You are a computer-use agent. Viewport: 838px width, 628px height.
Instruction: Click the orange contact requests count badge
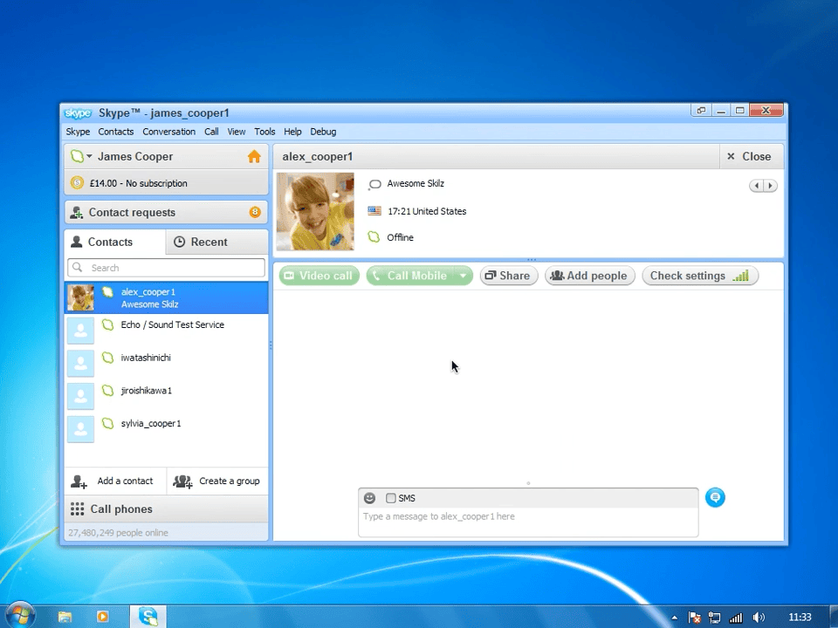tap(255, 212)
